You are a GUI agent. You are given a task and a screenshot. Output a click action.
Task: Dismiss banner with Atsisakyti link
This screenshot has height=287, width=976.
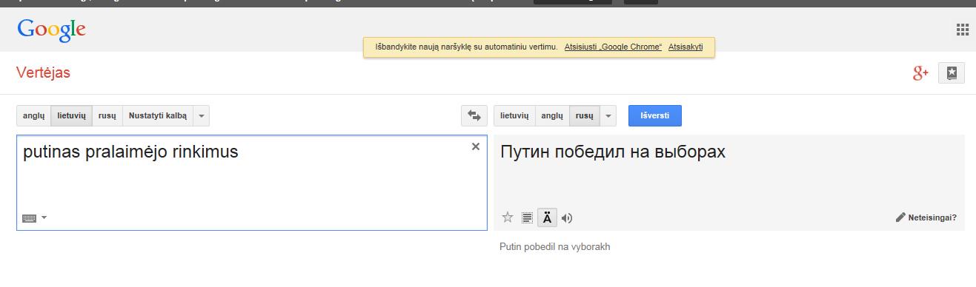685,47
